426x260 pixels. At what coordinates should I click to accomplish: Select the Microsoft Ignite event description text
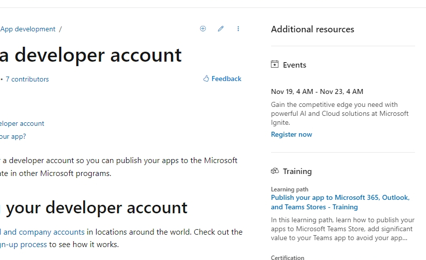(340, 114)
